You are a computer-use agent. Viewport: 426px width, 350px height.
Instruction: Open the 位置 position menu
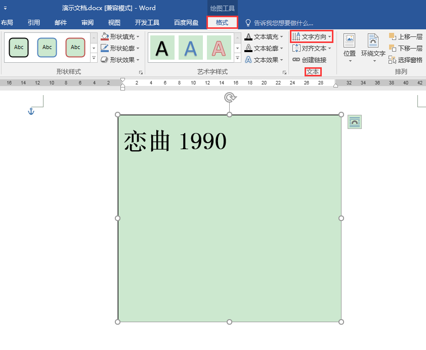tap(350, 48)
